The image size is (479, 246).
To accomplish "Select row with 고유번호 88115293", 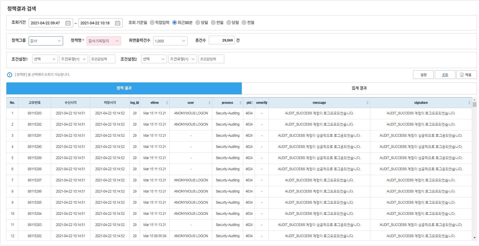I will pos(239,113).
